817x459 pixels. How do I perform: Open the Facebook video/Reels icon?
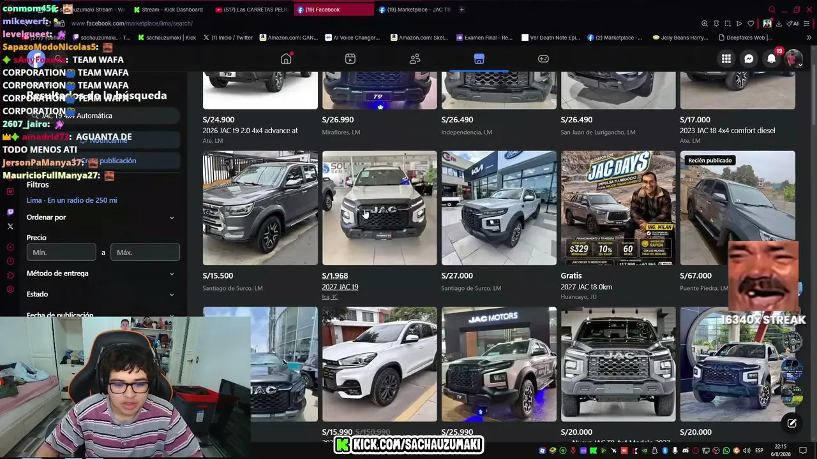(350, 59)
